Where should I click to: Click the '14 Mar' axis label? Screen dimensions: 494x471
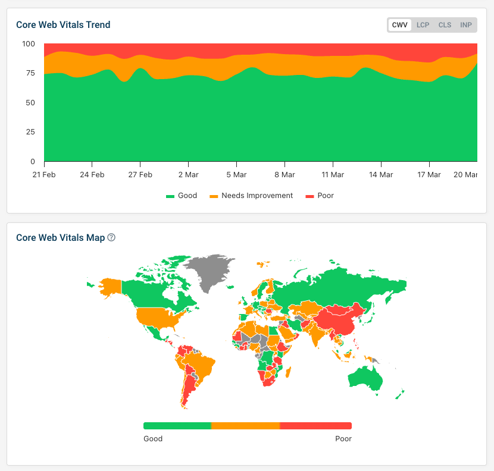381,175
